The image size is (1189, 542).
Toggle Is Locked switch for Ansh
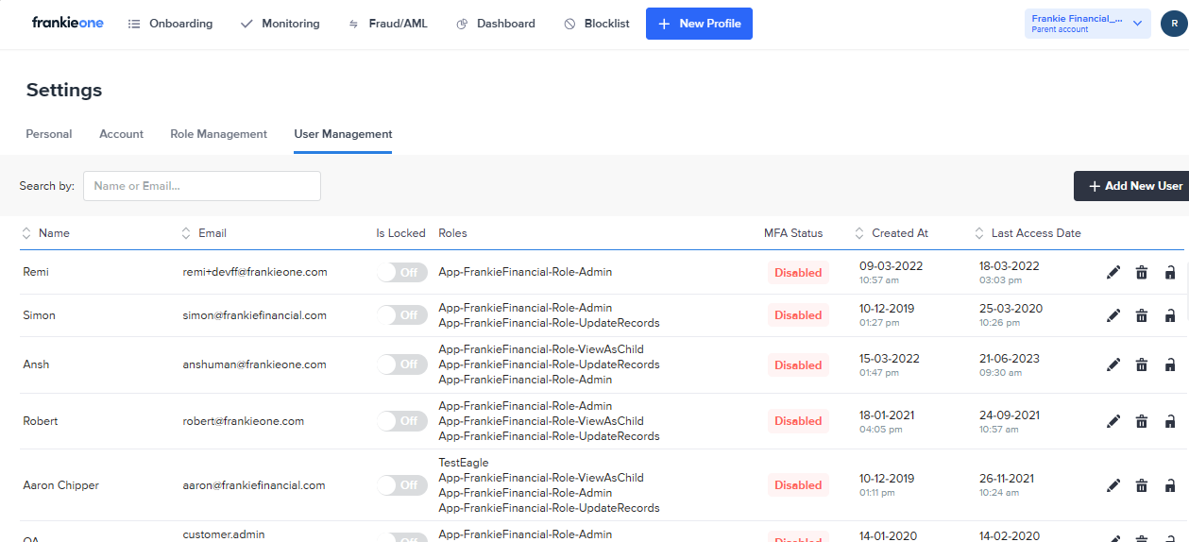click(x=401, y=364)
